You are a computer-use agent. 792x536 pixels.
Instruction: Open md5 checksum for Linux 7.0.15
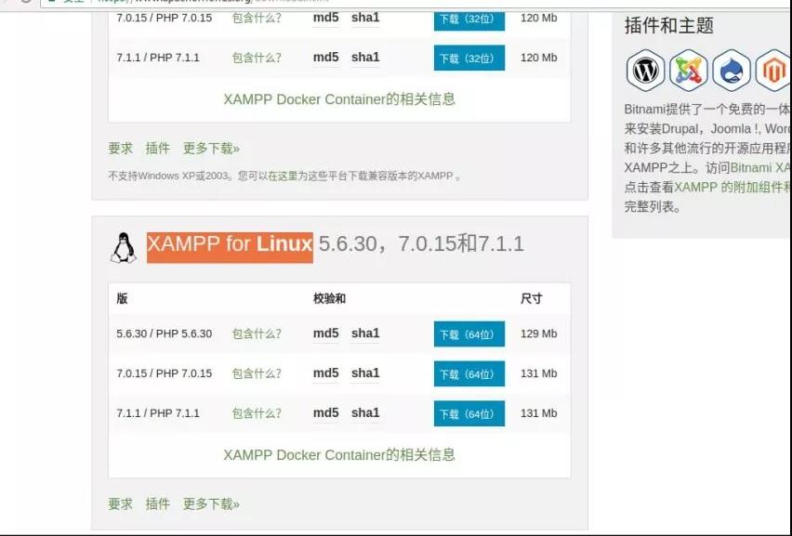point(325,373)
